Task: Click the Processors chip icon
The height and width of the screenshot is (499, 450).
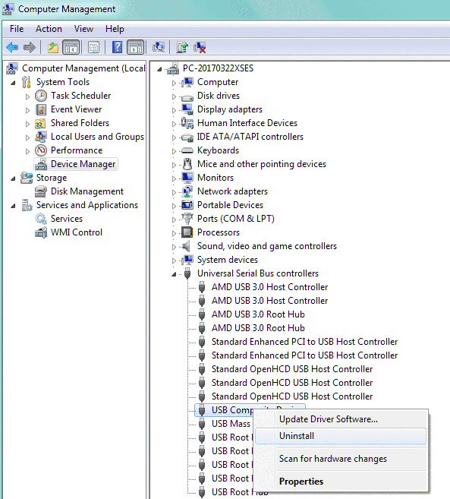Action: point(187,232)
